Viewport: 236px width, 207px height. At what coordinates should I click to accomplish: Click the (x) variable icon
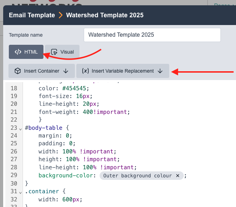coord(85,71)
